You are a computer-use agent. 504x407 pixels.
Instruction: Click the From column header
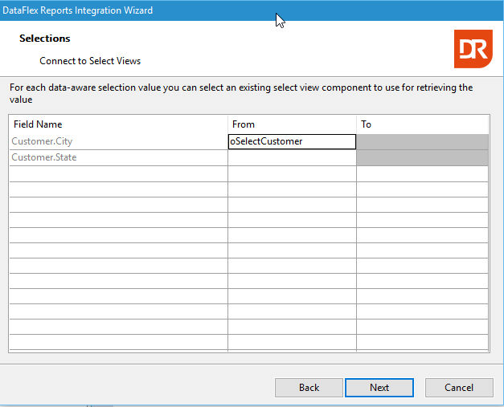coord(292,124)
